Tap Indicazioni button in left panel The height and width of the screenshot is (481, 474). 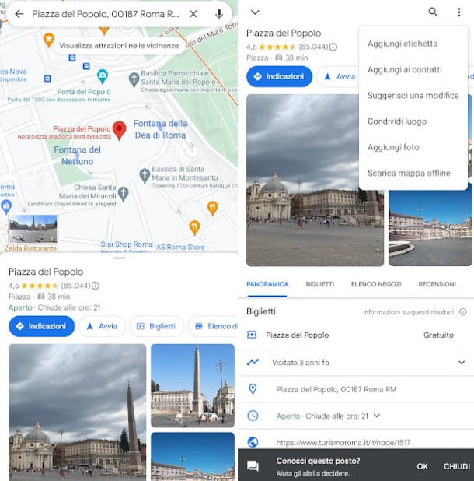42,326
